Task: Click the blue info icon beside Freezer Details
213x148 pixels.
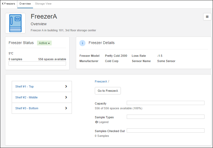Action: point(83,43)
